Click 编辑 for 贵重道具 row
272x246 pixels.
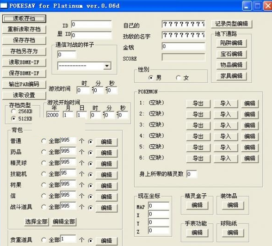pos(106,241)
